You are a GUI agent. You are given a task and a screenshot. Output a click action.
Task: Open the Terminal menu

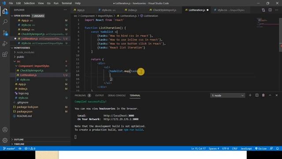67,3
